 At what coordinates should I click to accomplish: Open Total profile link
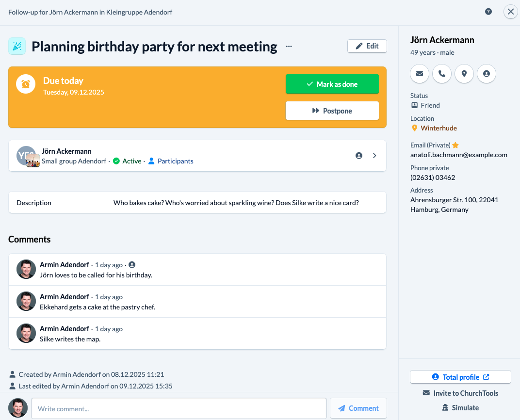tap(460, 377)
